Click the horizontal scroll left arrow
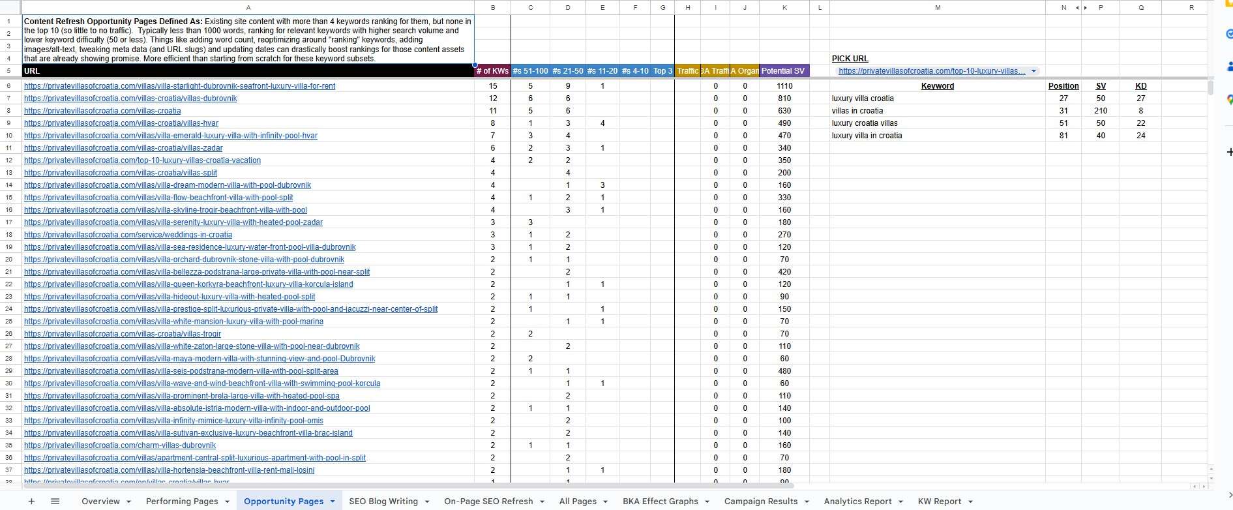 (x=1195, y=486)
